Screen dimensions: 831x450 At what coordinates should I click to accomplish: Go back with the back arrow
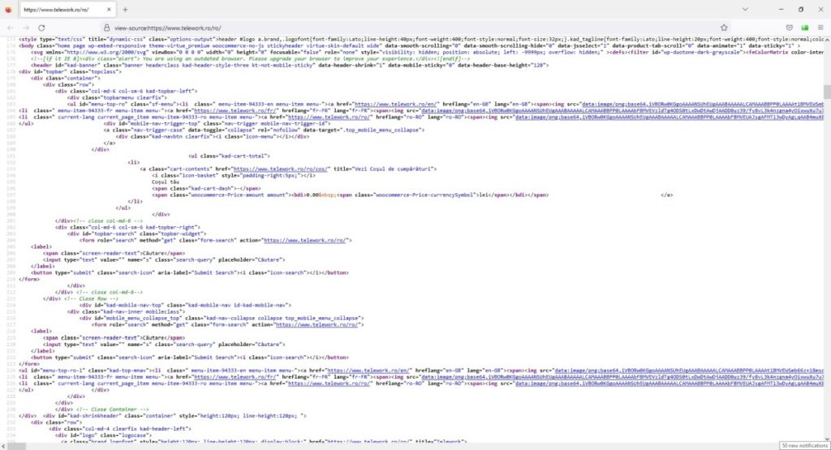11,28
